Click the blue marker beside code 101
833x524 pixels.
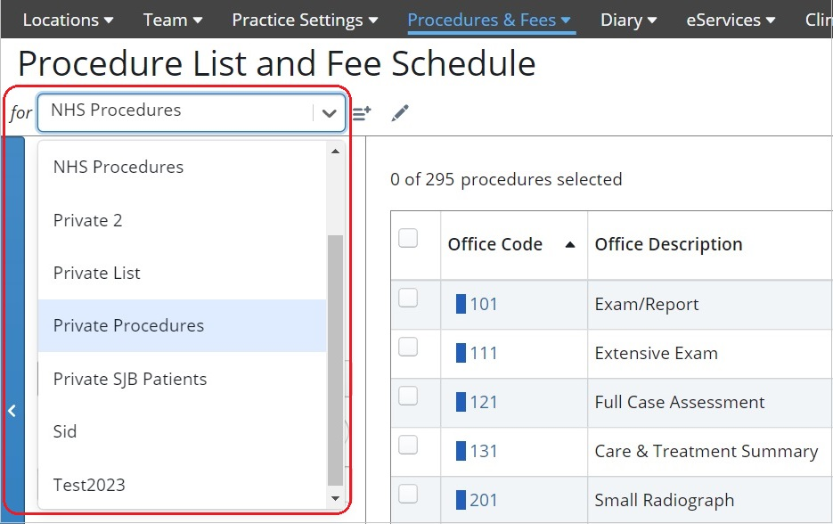pyautogui.click(x=461, y=304)
